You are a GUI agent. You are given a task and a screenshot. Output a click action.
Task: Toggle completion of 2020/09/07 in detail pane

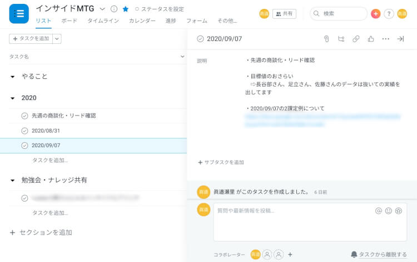pos(200,39)
